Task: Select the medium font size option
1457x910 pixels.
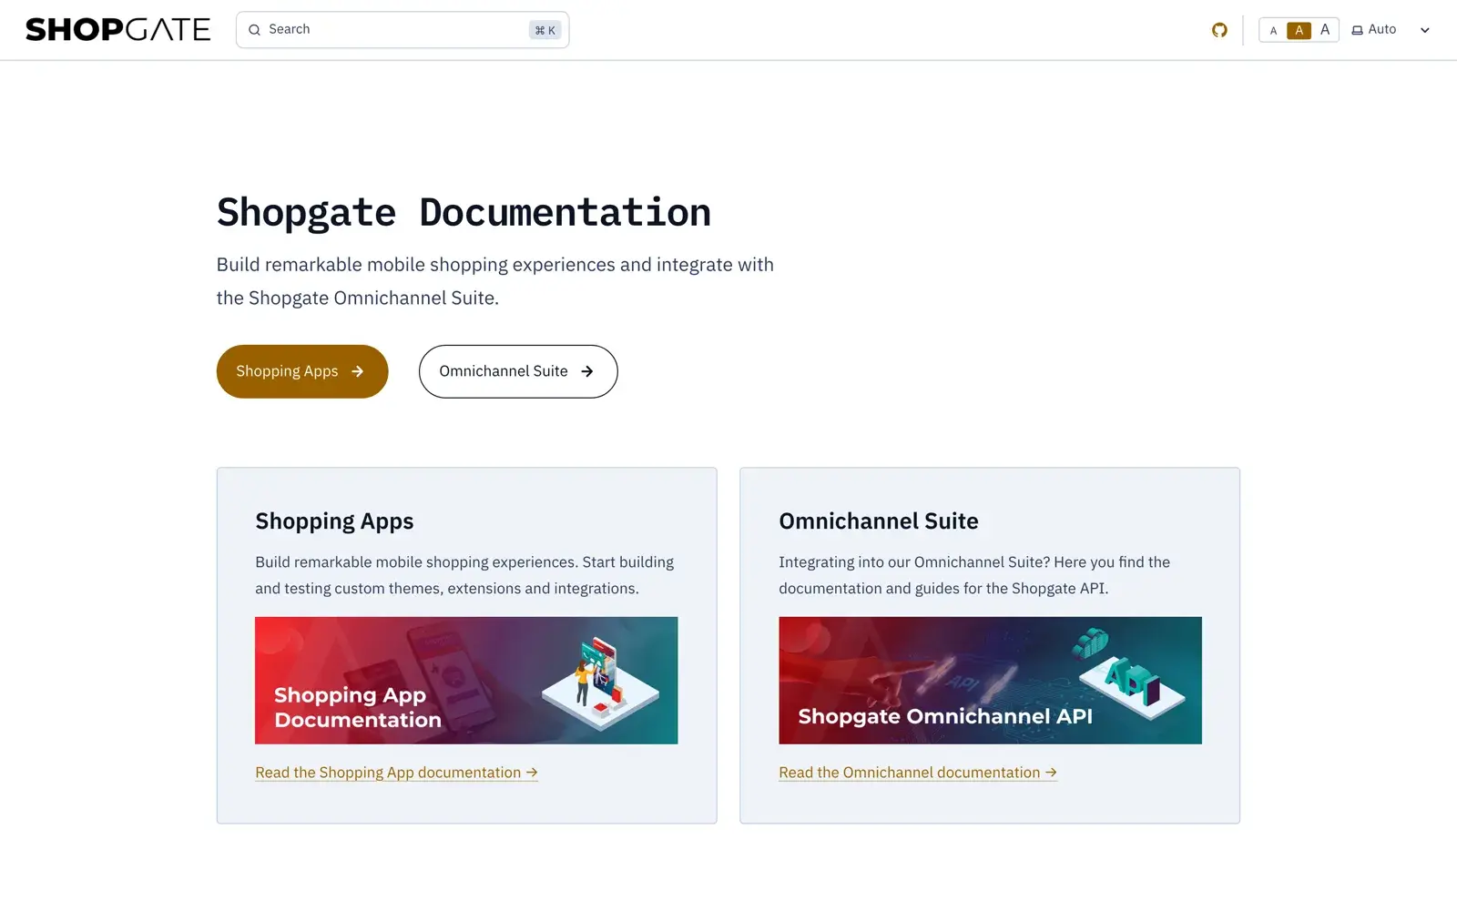Action: (1299, 30)
